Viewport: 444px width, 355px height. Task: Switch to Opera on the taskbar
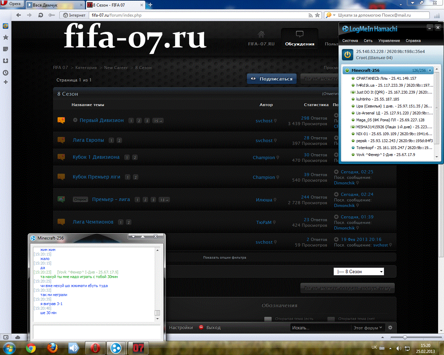tap(95, 348)
